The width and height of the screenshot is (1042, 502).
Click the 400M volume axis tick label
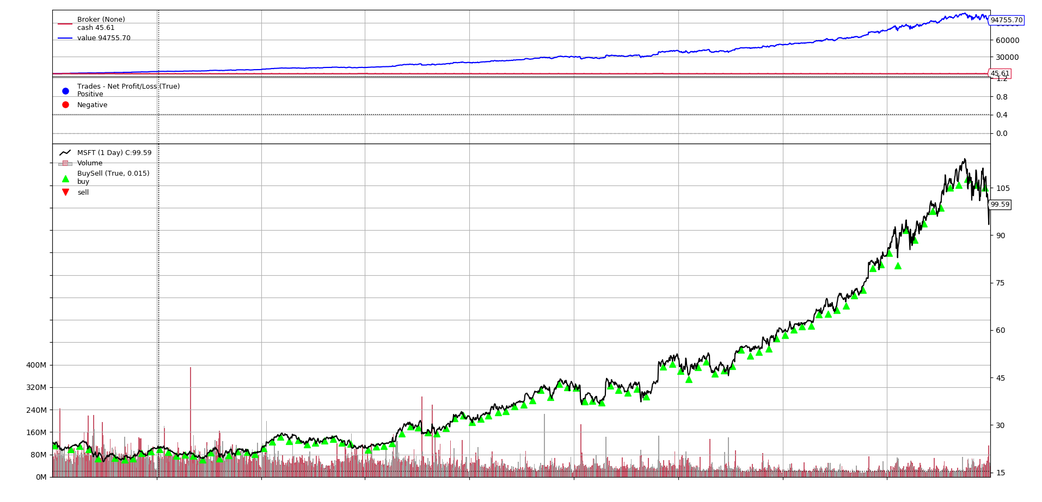(36, 365)
